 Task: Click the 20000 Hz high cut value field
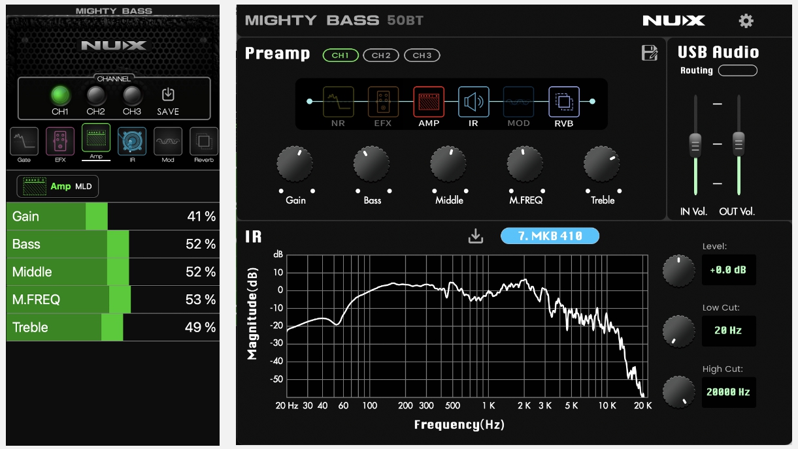coord(729,392)
